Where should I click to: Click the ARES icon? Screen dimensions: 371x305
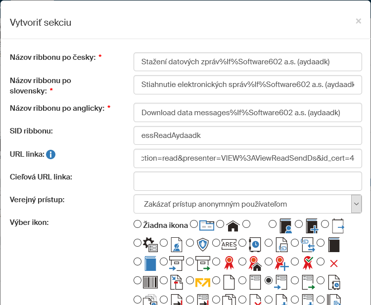click(x=229, y=244)
